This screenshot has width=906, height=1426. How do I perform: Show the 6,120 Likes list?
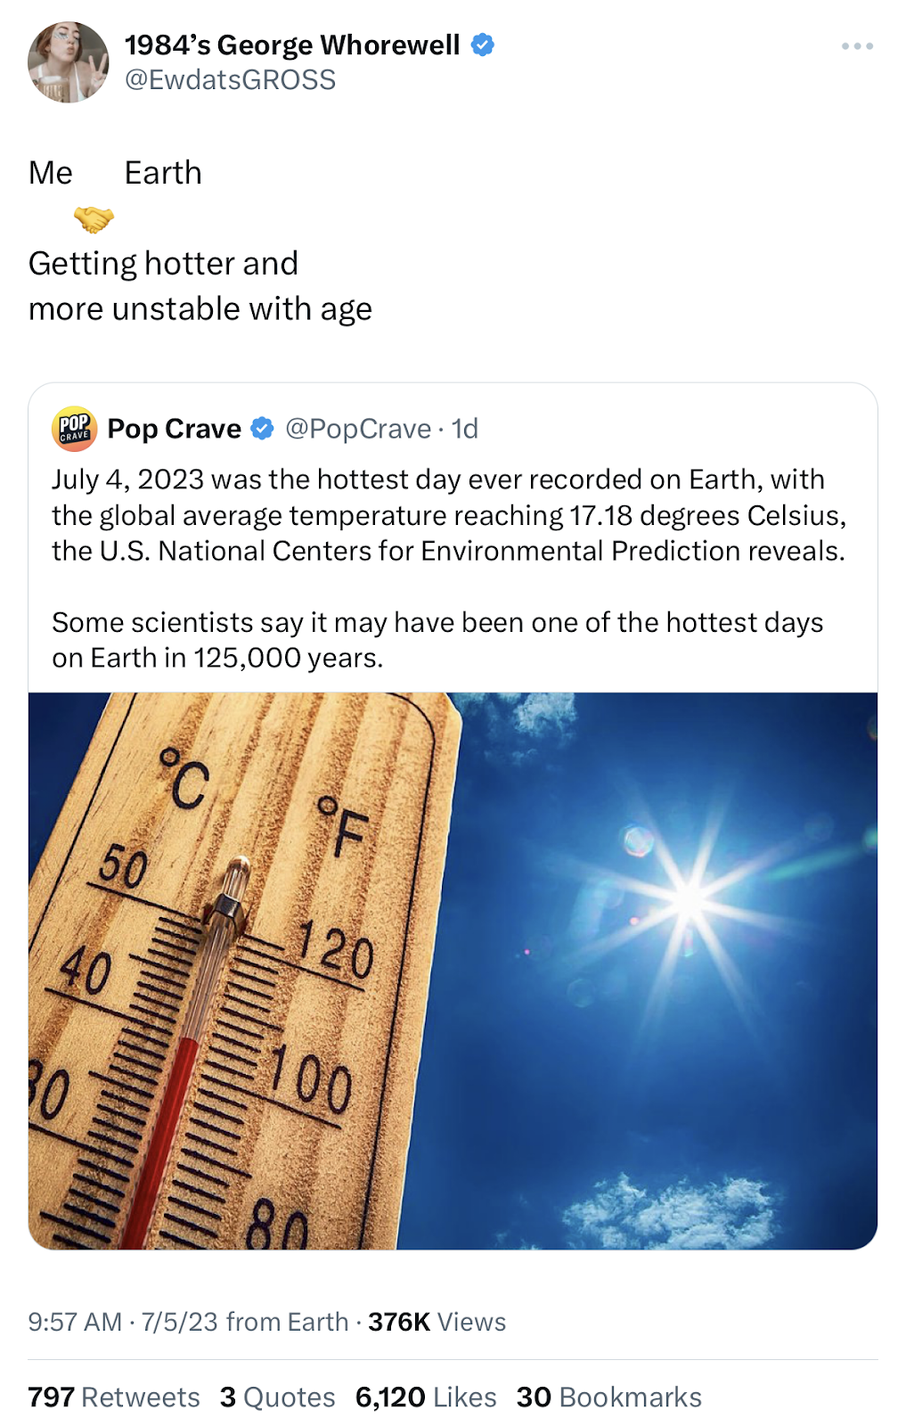[x=425, y=1397]
